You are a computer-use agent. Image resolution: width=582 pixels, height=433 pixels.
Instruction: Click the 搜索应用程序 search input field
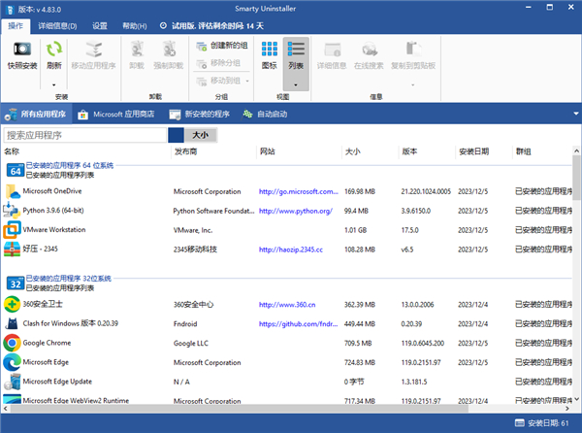pyautogui.click(x=85, y=135)
